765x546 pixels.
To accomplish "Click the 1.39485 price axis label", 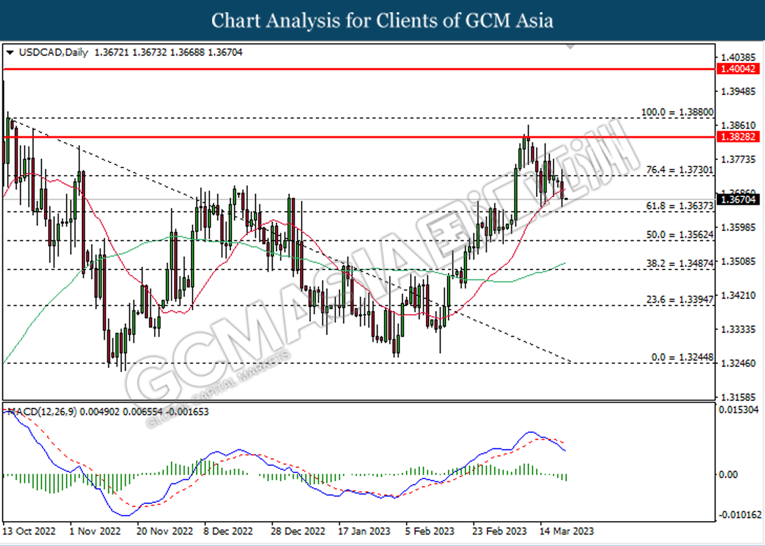I will tap(738, 91).
